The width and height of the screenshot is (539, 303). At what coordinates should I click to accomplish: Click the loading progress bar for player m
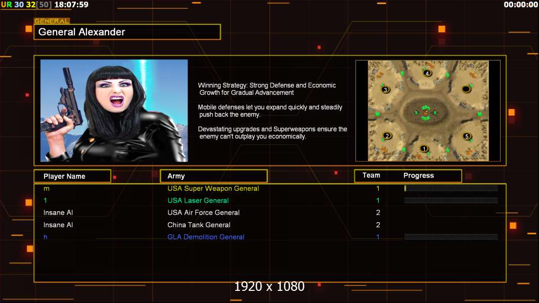pos(451,188)
